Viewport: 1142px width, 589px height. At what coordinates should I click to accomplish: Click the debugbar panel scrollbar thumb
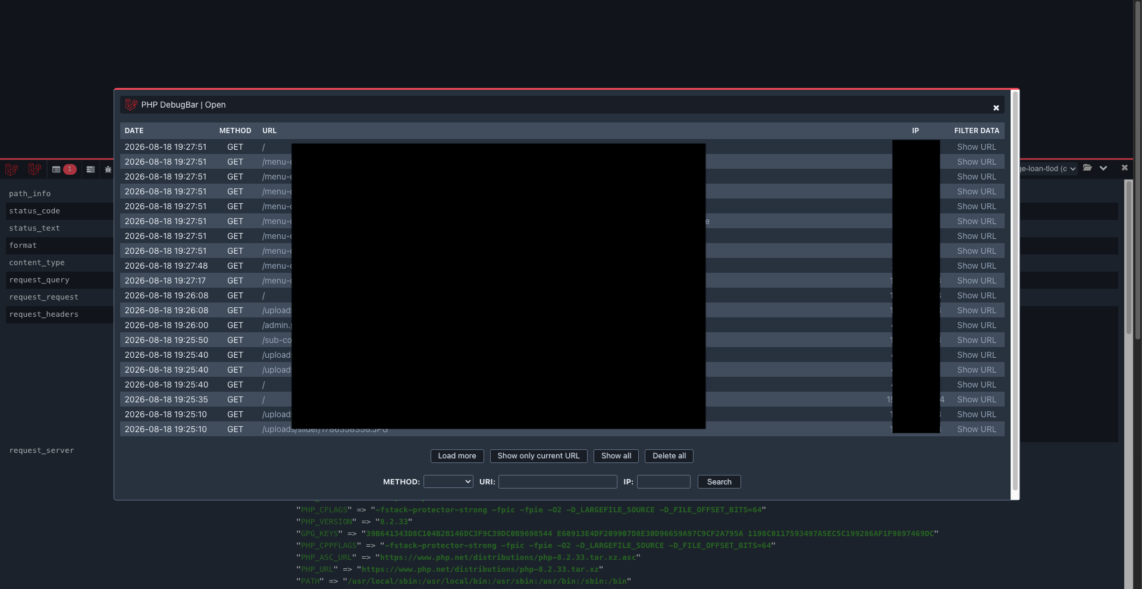1128,257
